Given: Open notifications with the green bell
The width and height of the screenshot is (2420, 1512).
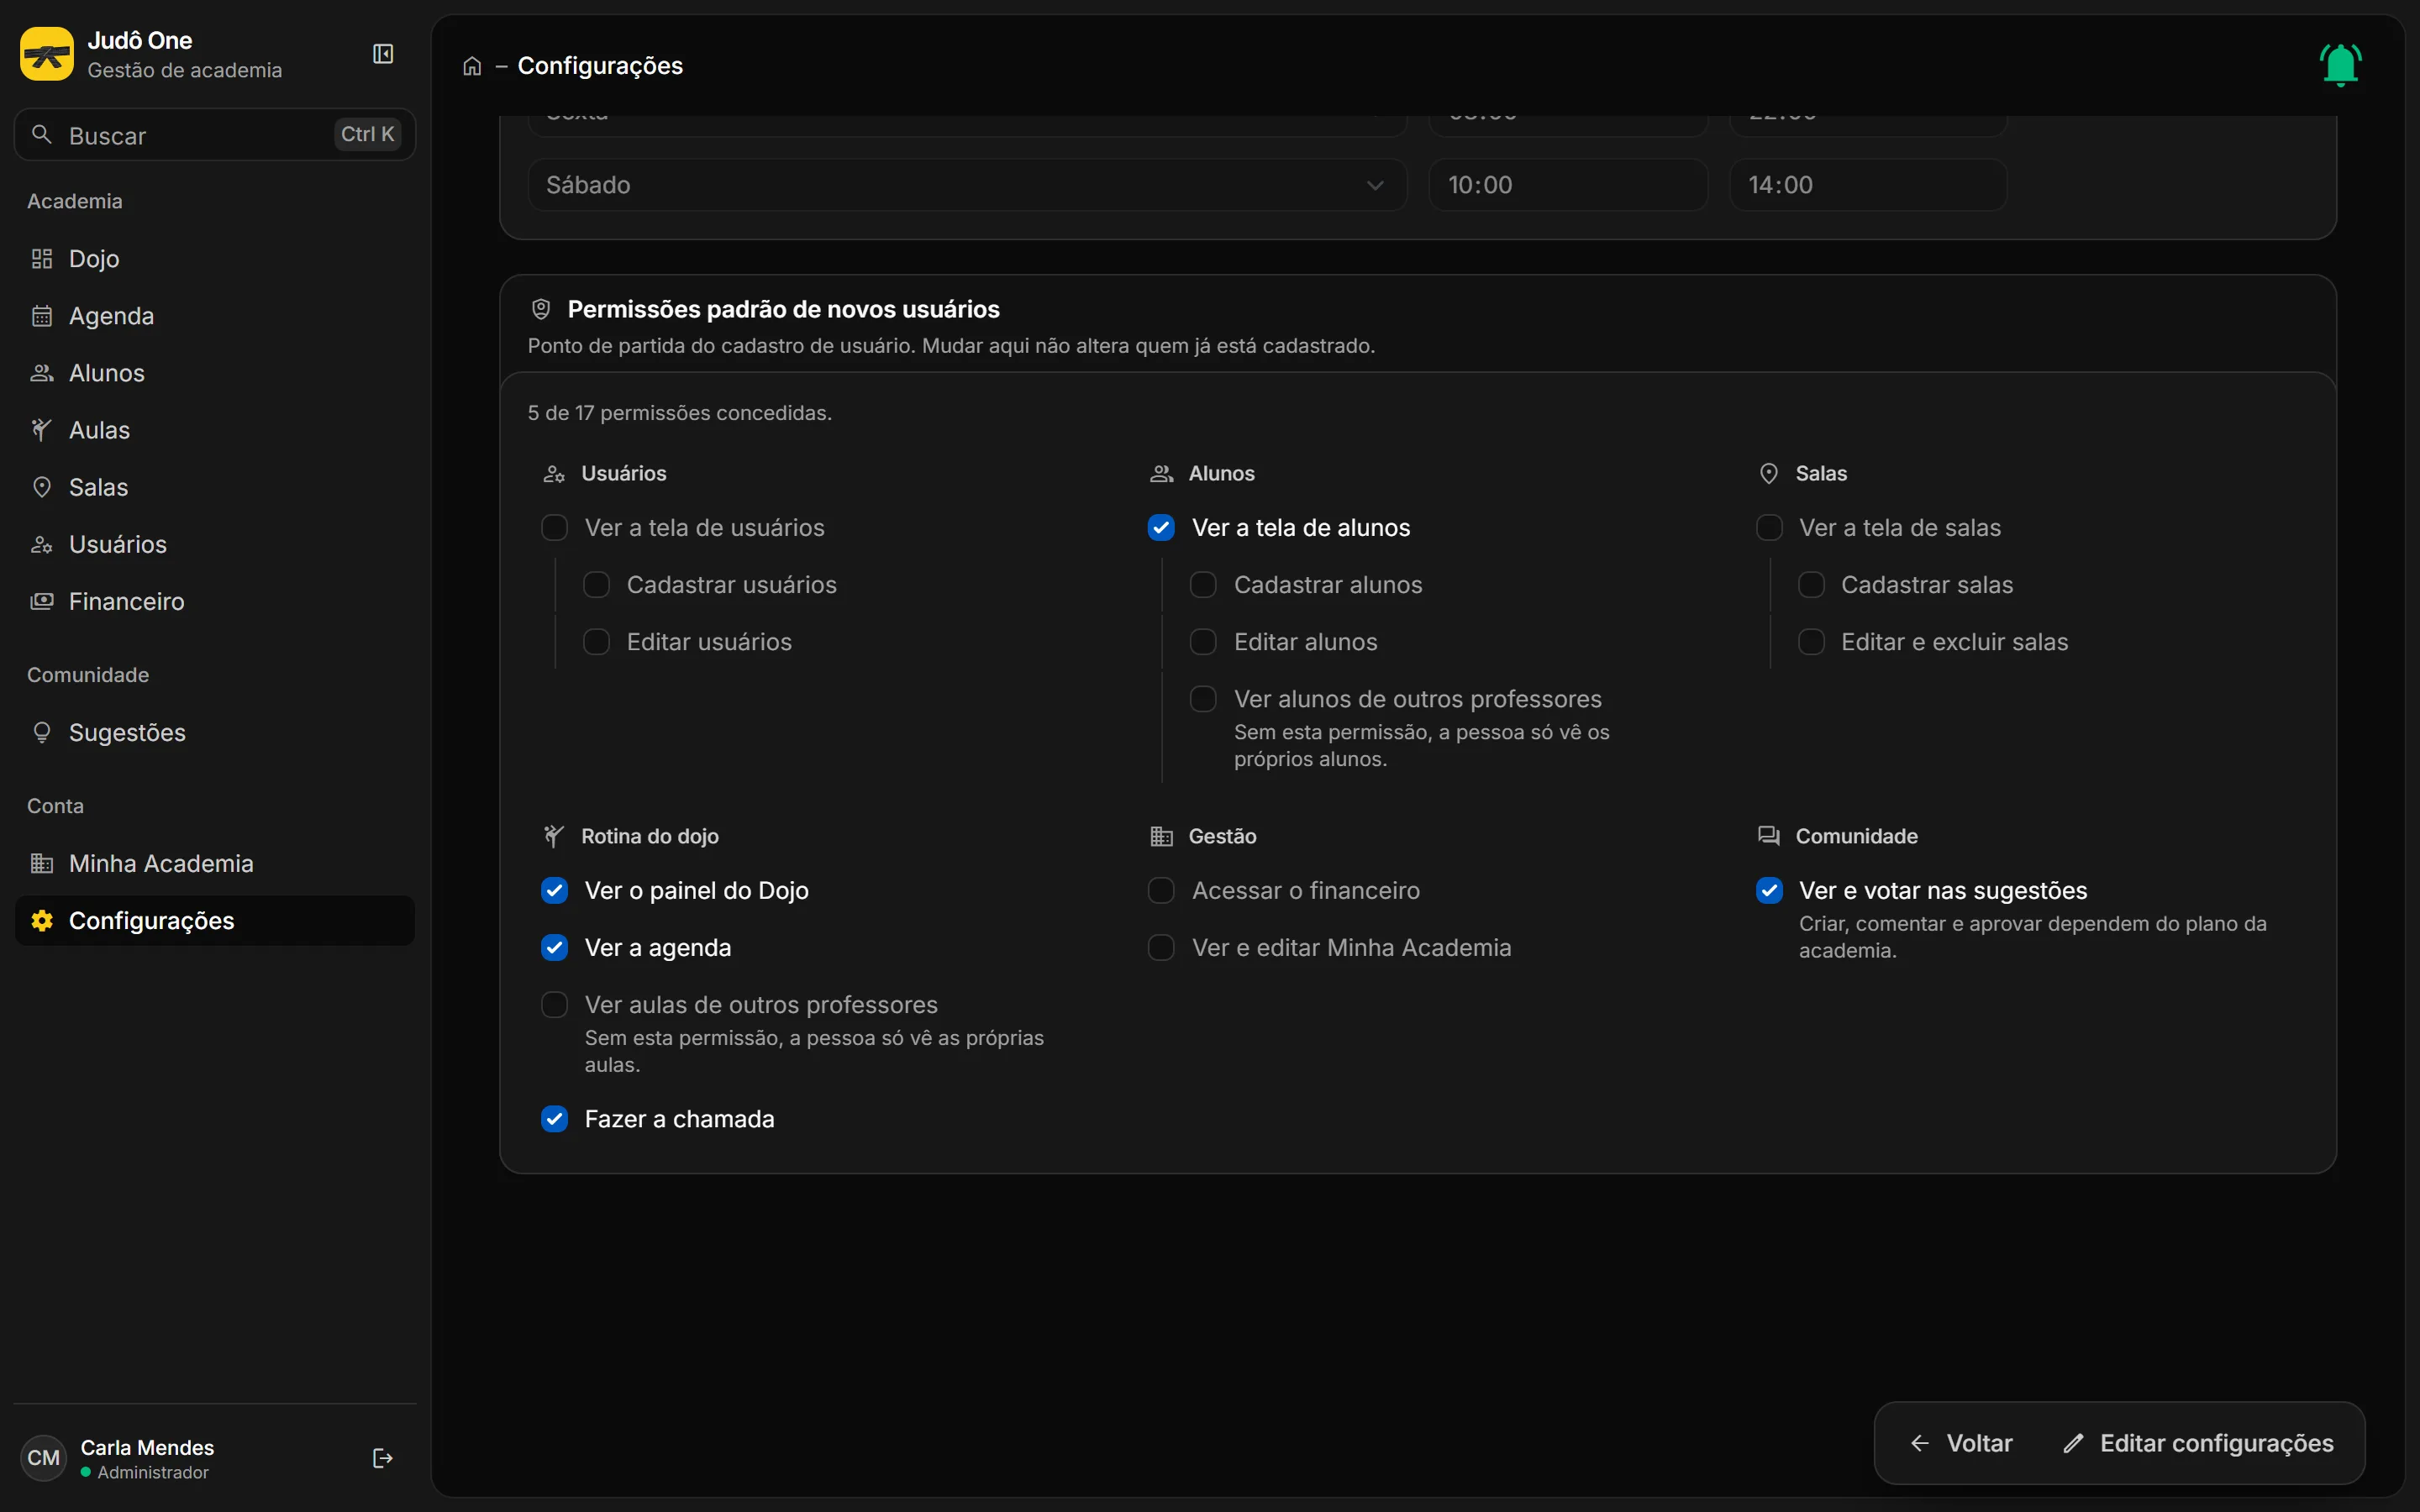Looking at the screenshot, I should click(2340, 65).
